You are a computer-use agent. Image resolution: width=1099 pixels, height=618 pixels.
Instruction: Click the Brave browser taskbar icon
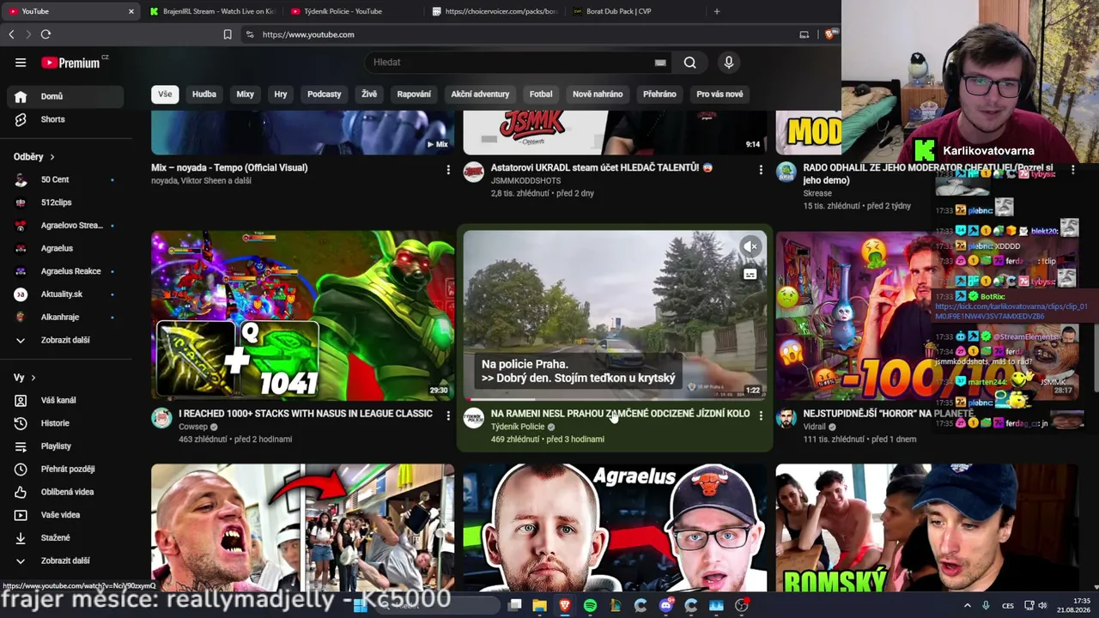pos(564,606)
